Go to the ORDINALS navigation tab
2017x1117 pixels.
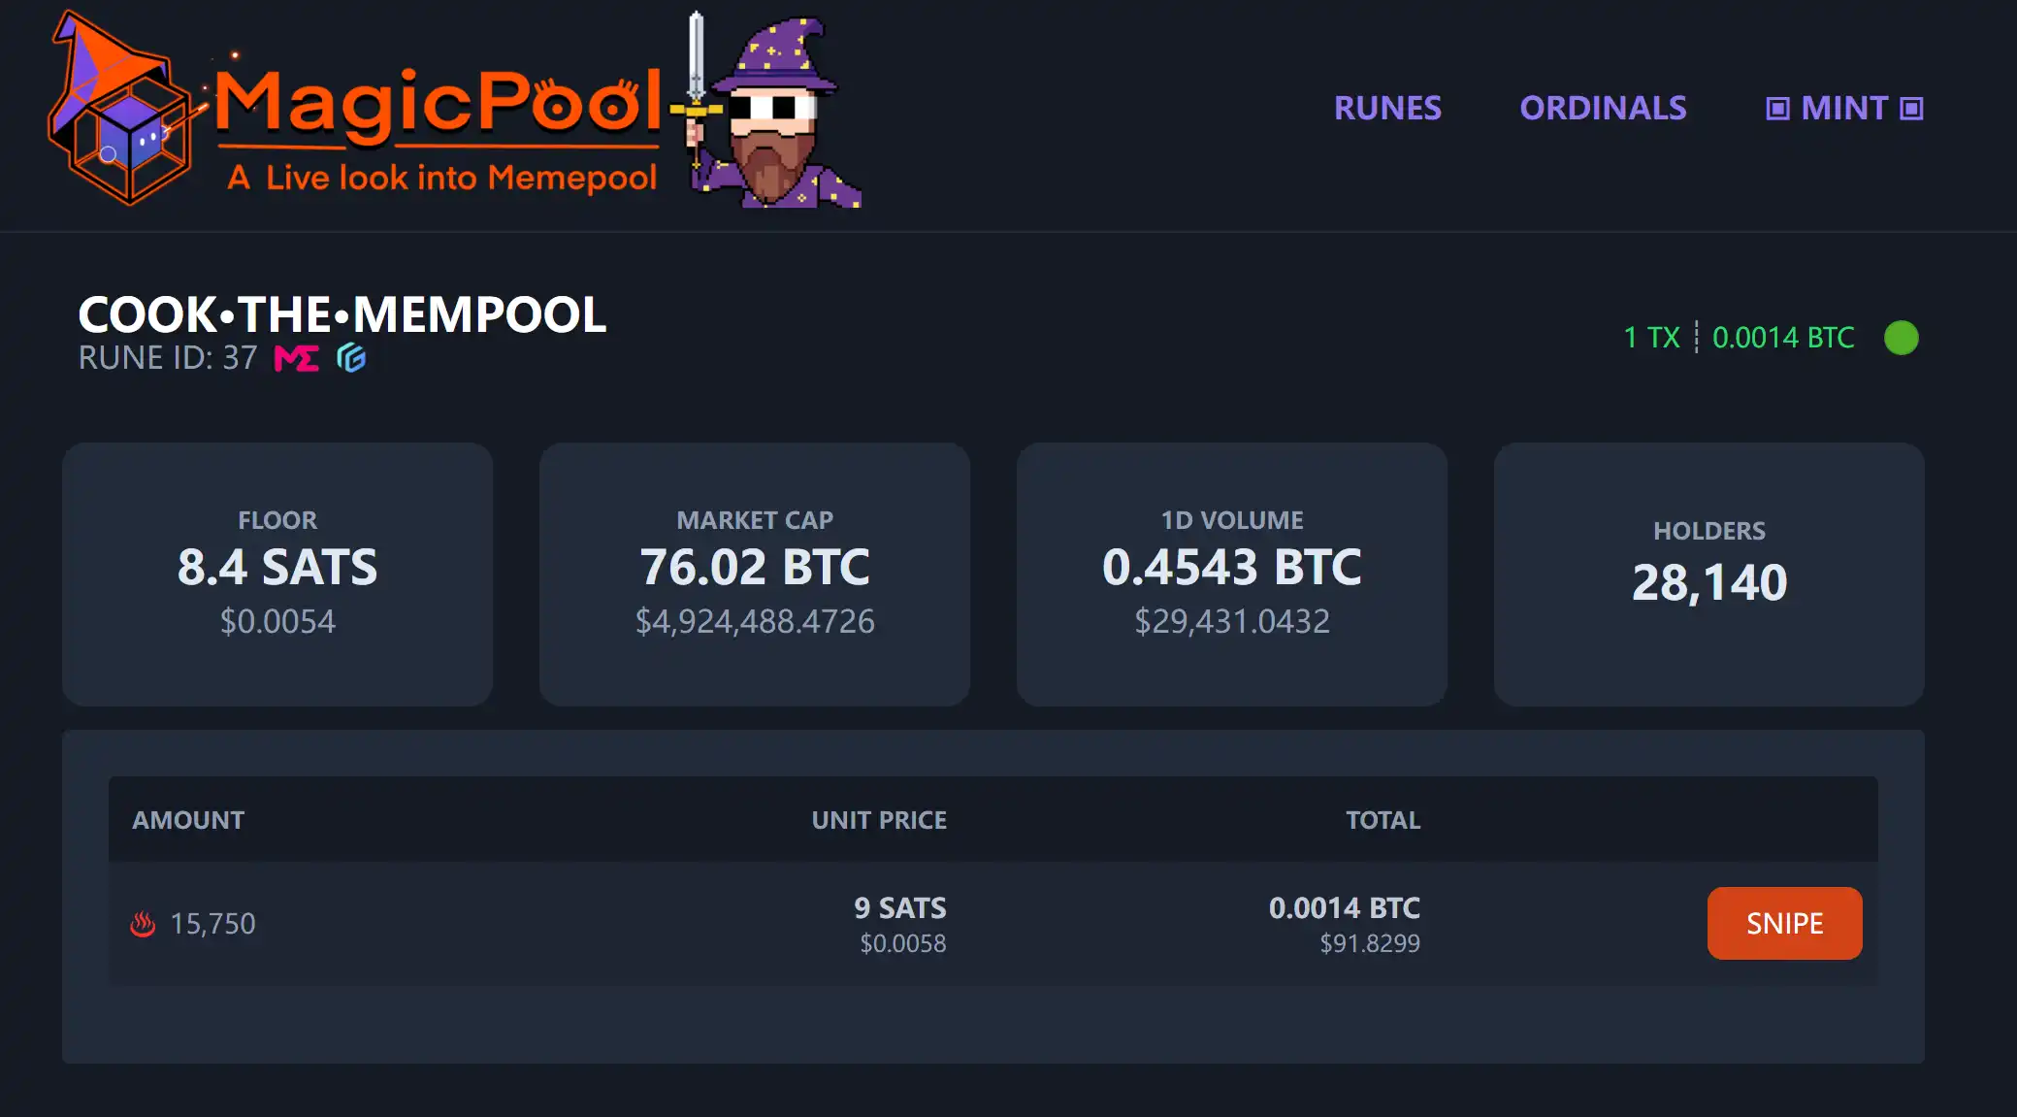(1603, 108)
